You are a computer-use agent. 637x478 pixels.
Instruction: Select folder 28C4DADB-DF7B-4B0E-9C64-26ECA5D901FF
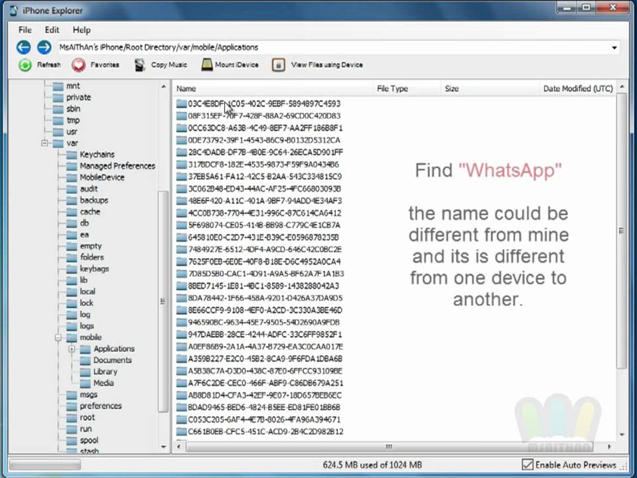pyautogui.click(x=265, y=153)
